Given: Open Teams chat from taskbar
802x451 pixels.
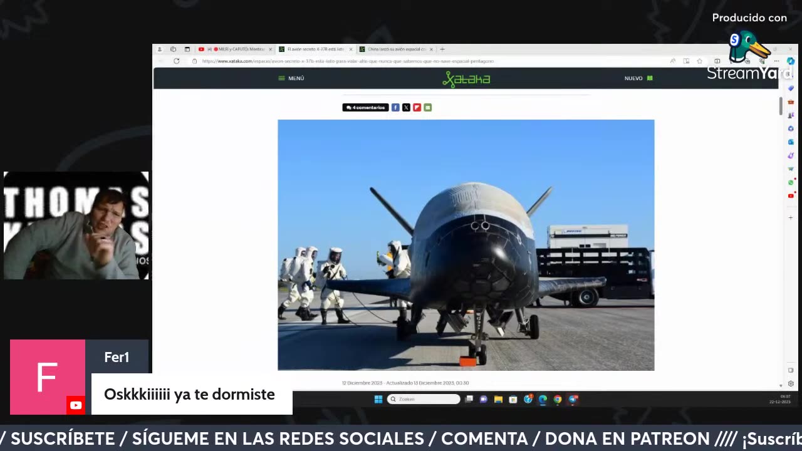Looking at the screenshot, I should (484, 399).
